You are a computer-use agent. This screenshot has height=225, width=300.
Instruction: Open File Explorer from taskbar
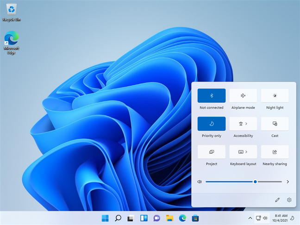point(169,218)
